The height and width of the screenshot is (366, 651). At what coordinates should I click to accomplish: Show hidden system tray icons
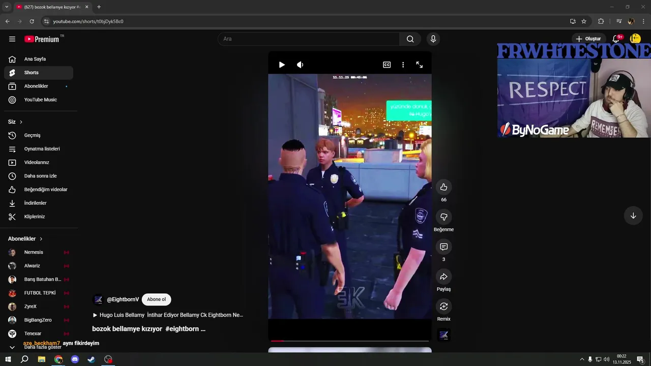click(582, 359)
